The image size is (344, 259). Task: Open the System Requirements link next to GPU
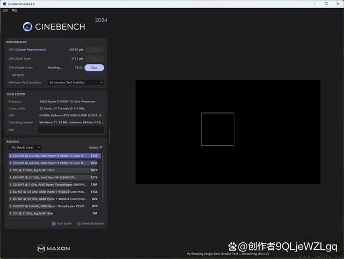31,50
